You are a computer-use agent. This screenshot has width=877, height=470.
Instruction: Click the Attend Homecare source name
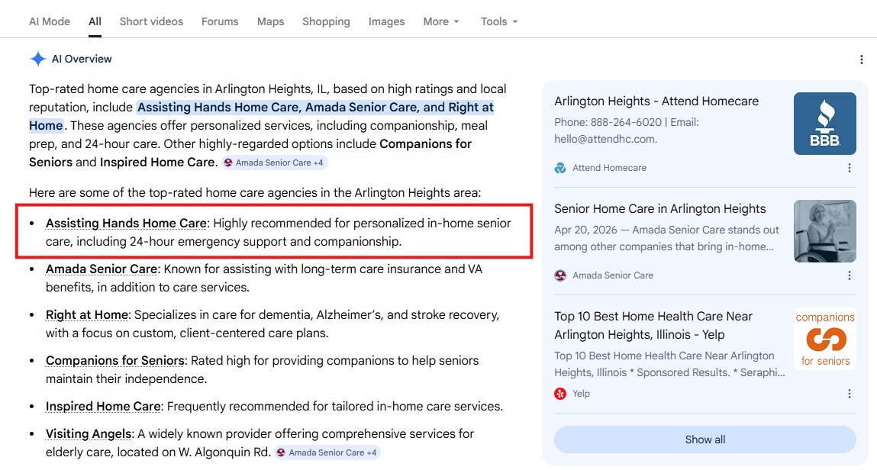click(609, 168)
